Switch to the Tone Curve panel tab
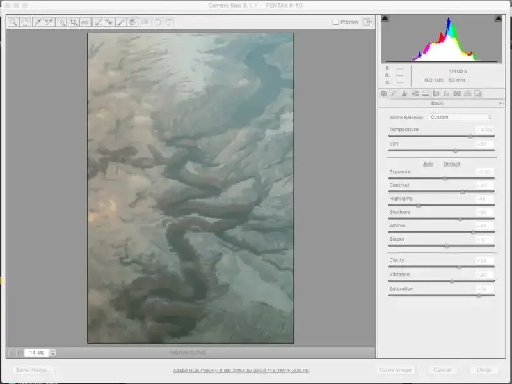This screenshot has height=384, width=512. [x=394, y=93]
